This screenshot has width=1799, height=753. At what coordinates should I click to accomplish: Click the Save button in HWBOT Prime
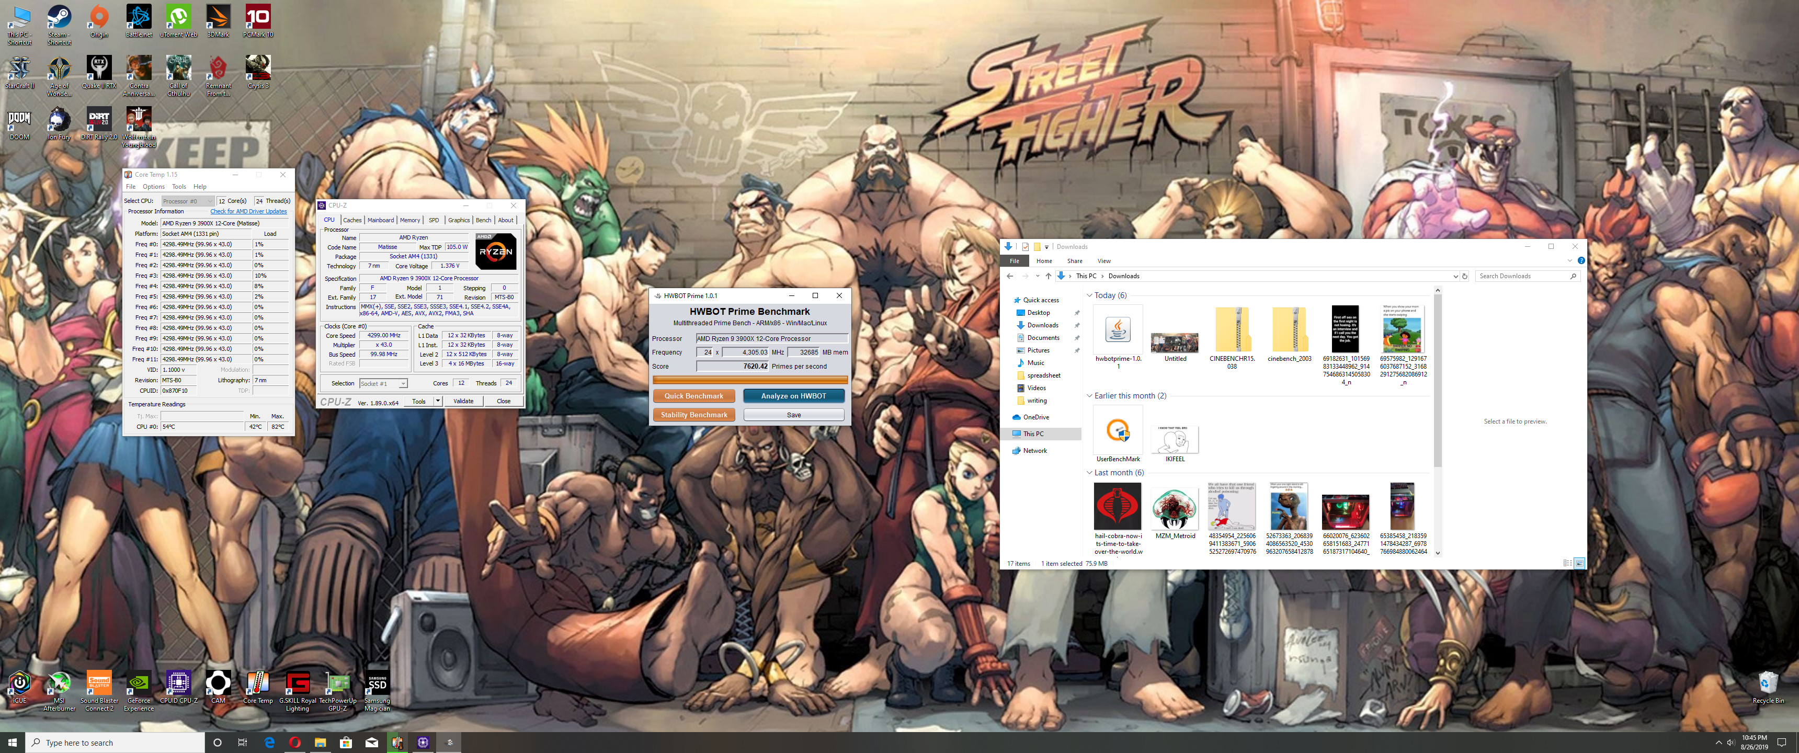(x=793, y=415)
